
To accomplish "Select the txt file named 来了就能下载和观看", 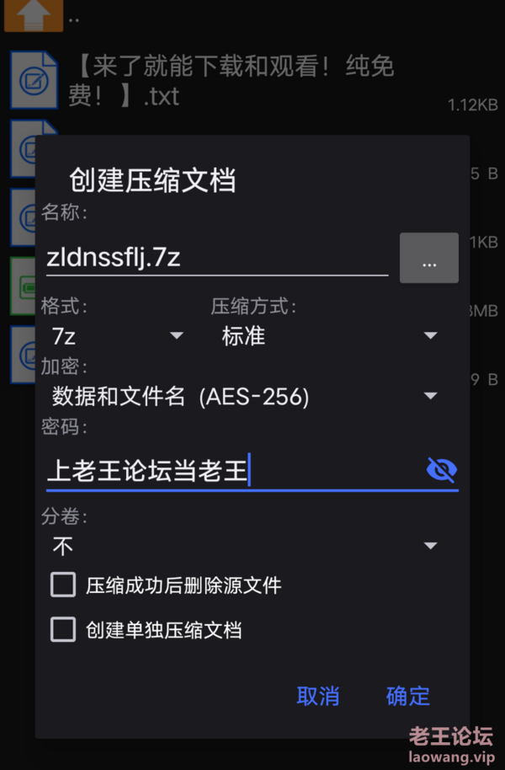I will [231, 81].
